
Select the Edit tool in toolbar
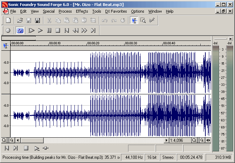134,20
